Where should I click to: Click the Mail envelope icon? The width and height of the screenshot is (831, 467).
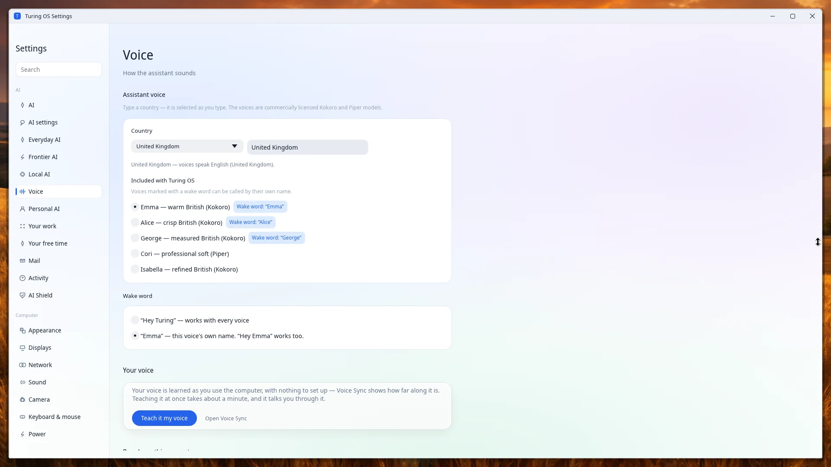point(23,261)
